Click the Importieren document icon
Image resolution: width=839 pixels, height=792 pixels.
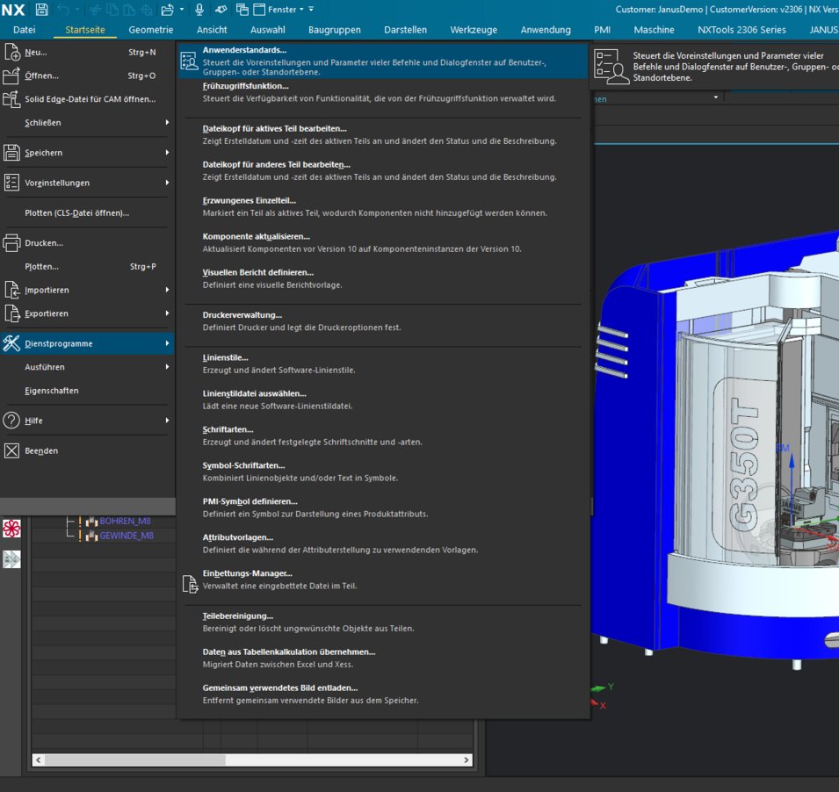[11, 290]
